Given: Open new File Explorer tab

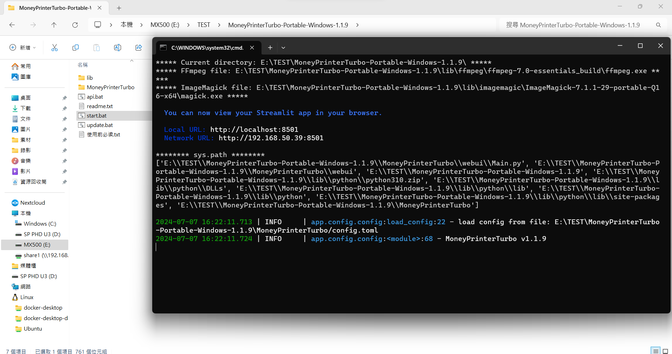Looking at the screenshot, I should tap(119, 8).
